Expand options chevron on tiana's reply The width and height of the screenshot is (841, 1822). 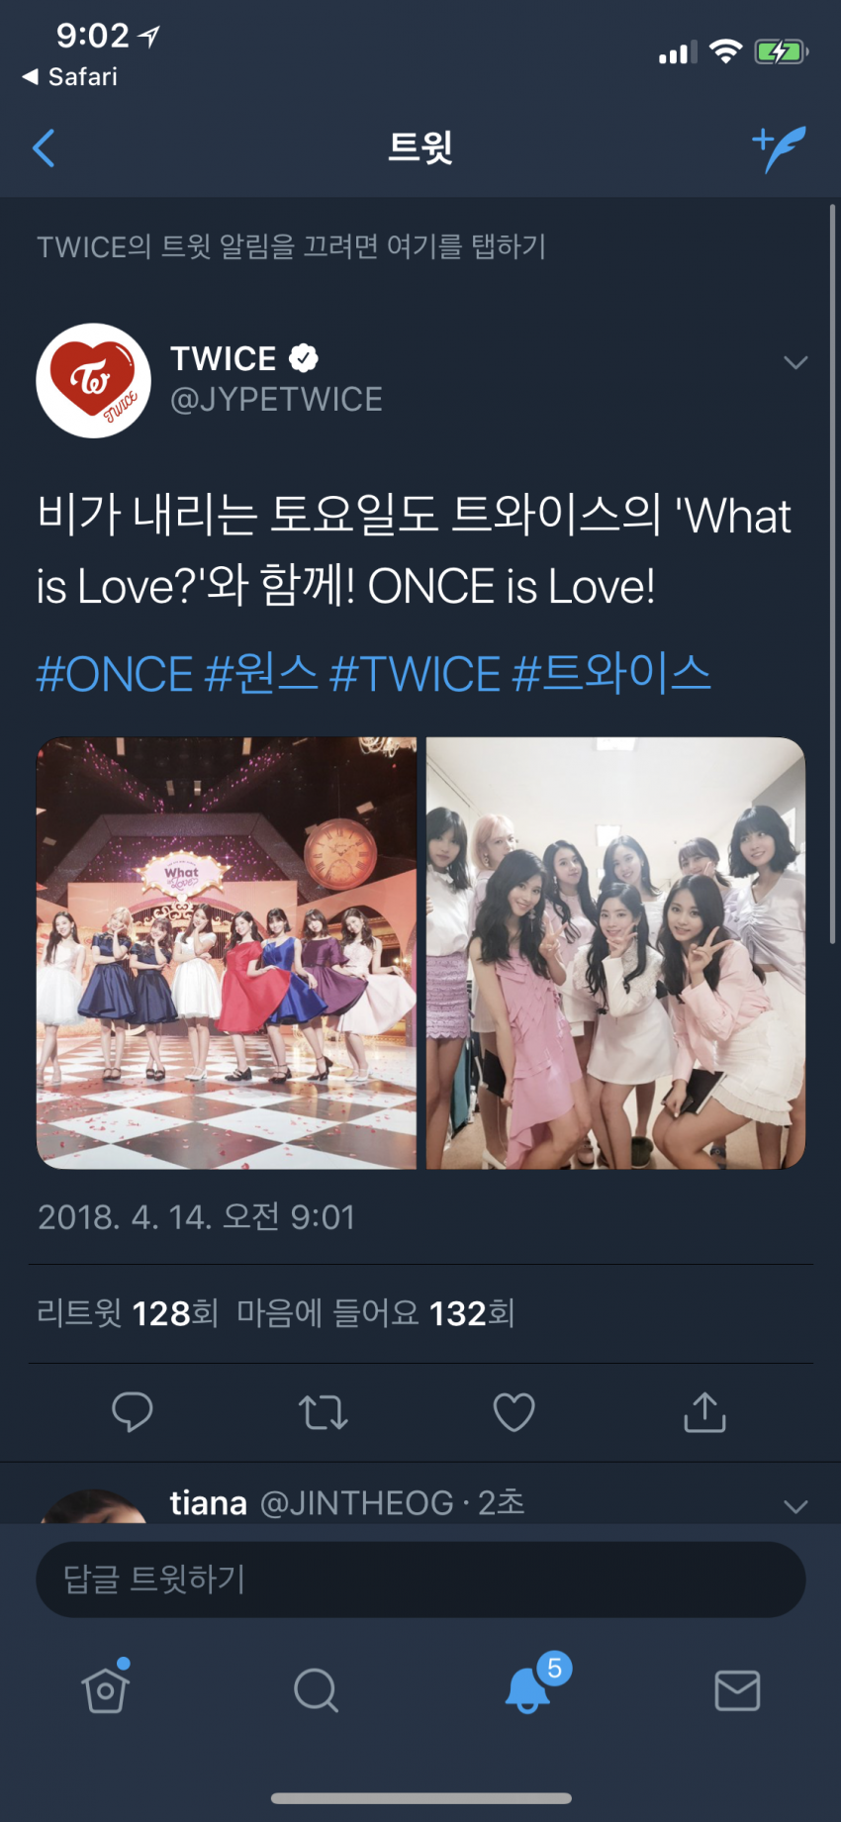coord(795,1506)
